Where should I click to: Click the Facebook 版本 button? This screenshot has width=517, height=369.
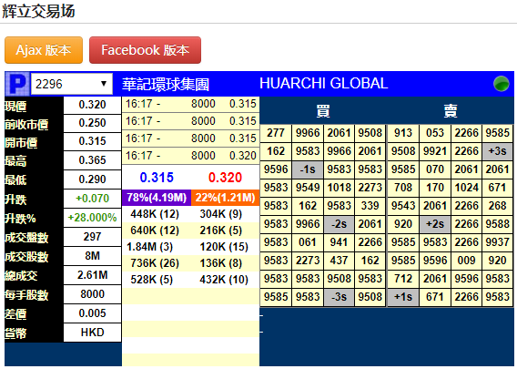coord(145,50)
